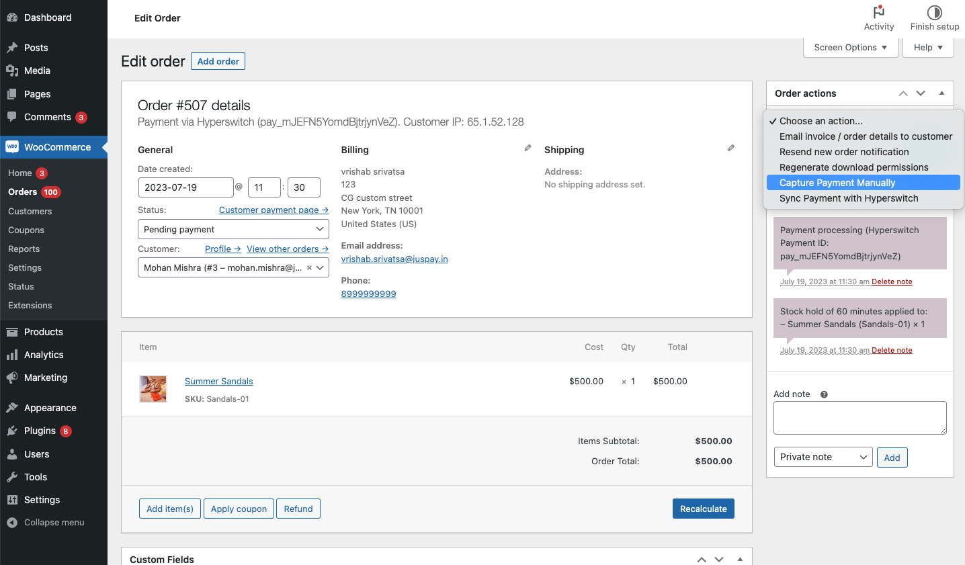Click the Activity flag icon
This screenshot has width=965, height=565.
point(878,12)
